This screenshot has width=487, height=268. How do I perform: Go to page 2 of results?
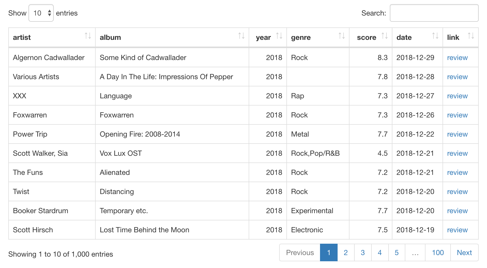coord(346,253)
